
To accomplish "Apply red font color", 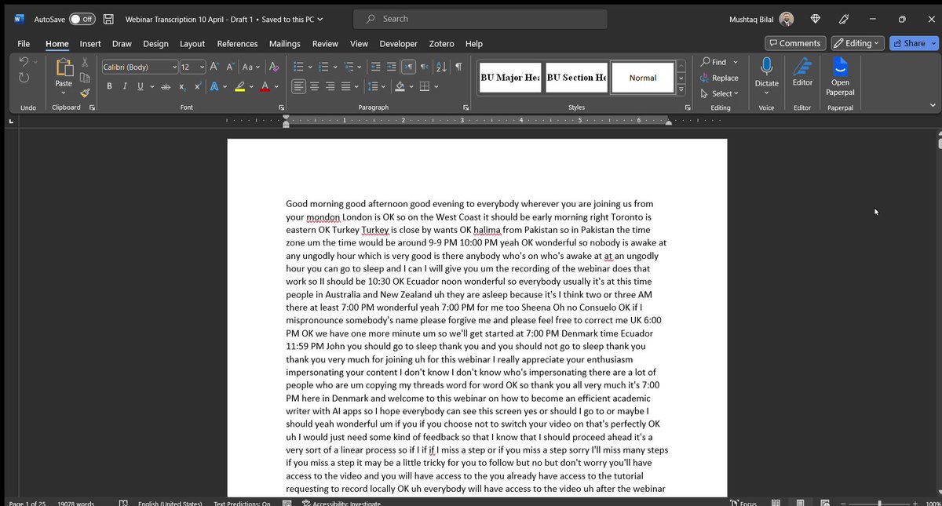I will (265, 86).
